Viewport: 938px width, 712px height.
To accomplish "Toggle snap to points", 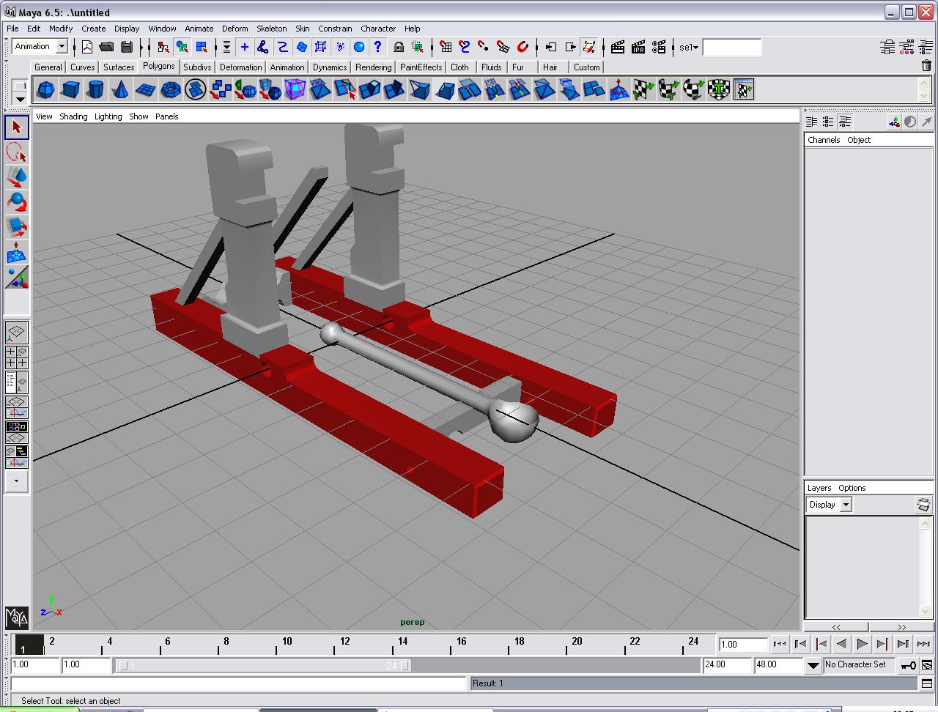I will (x=484, y=47).
